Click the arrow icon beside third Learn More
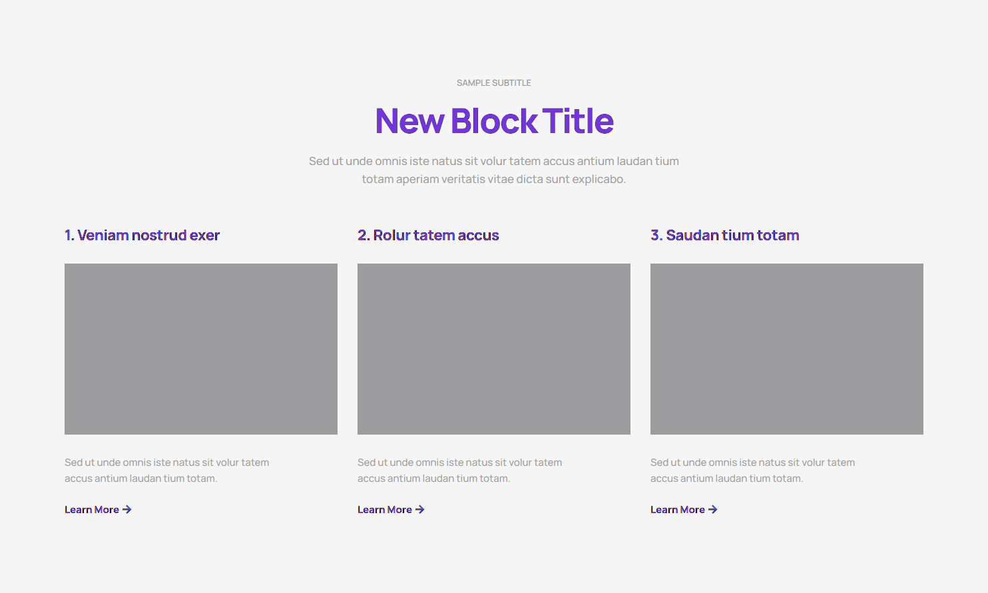This screenshot has height=593, width=988. [x=713, y=510]
